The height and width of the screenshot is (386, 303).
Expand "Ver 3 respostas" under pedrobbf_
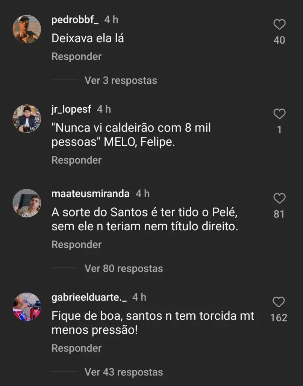pyautogui.click(x=121, y=80)
